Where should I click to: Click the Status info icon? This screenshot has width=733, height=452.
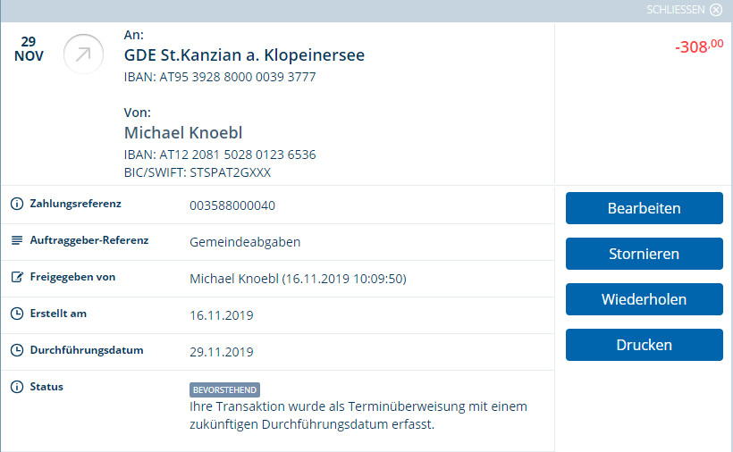tap(17, 387)
